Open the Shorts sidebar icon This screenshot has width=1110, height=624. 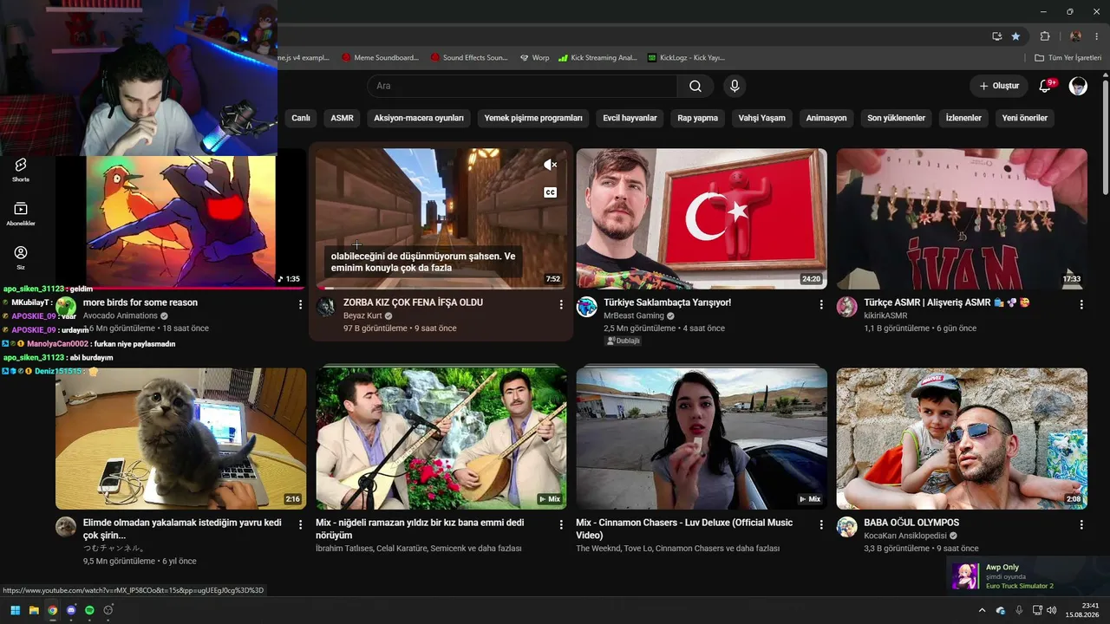coord(21,169)
